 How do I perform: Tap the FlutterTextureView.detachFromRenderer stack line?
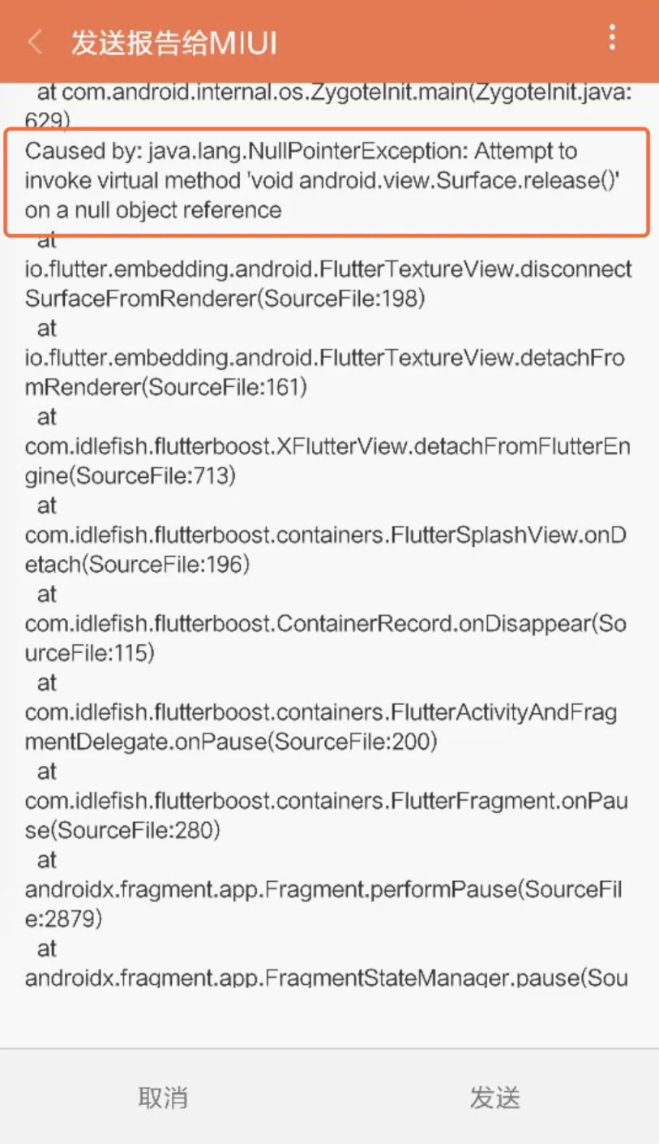pos(324,358)
